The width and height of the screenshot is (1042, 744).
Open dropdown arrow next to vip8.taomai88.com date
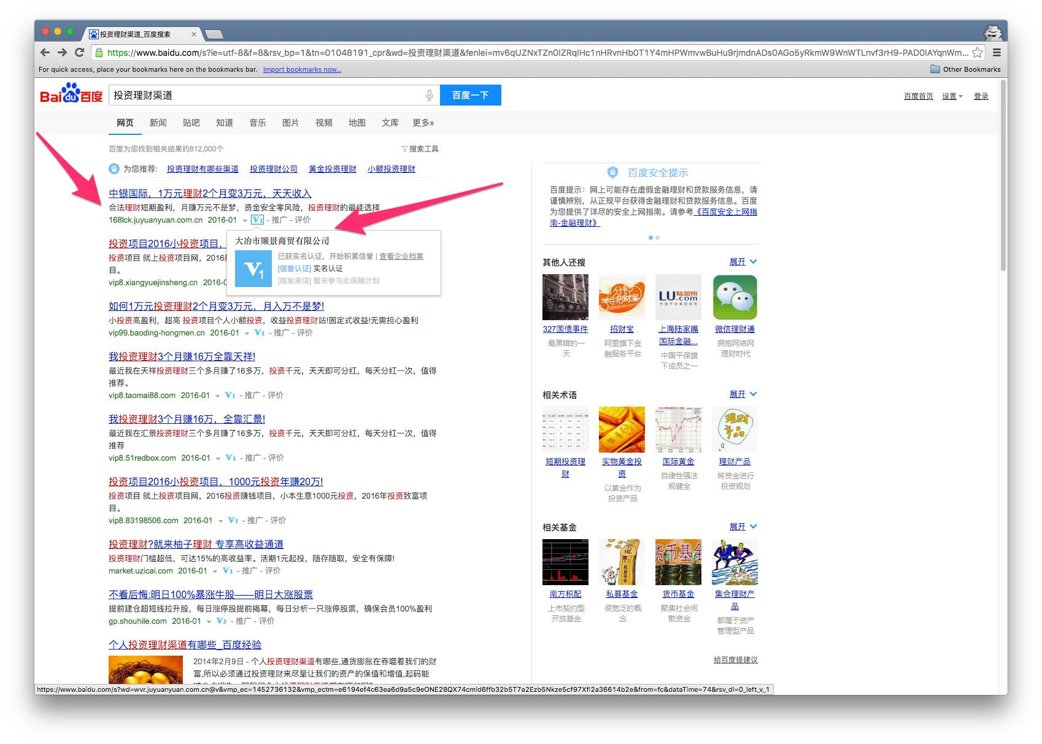[218, 396]
